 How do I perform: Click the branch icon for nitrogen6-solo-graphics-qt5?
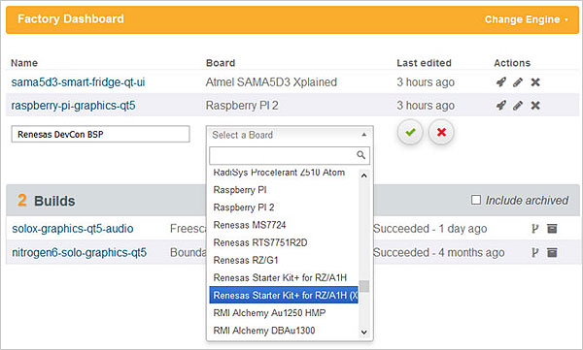click(x=535, y=253)
